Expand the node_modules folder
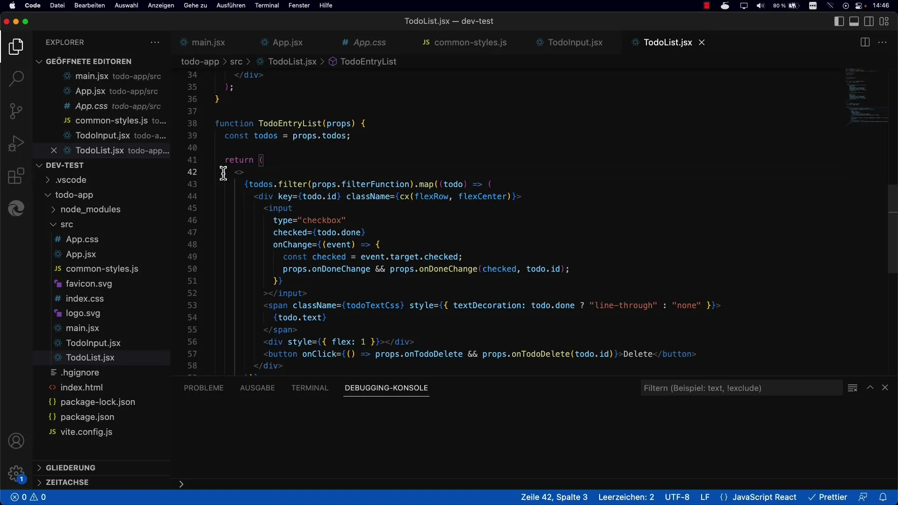898x505 pixels. pyautogui.click(x=90, y=209)
